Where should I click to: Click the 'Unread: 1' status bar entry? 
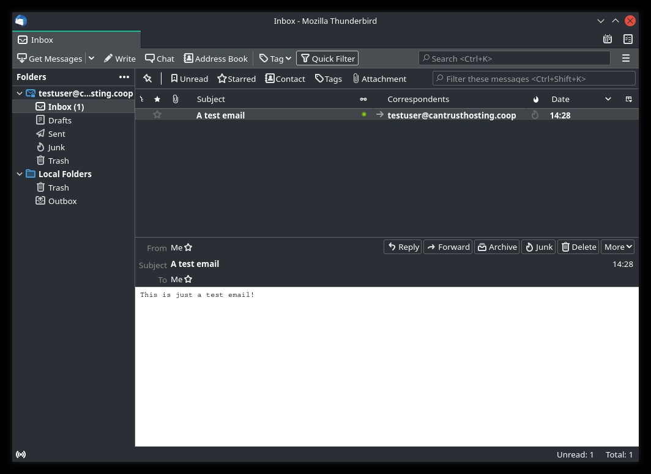(x=575, y=454)
